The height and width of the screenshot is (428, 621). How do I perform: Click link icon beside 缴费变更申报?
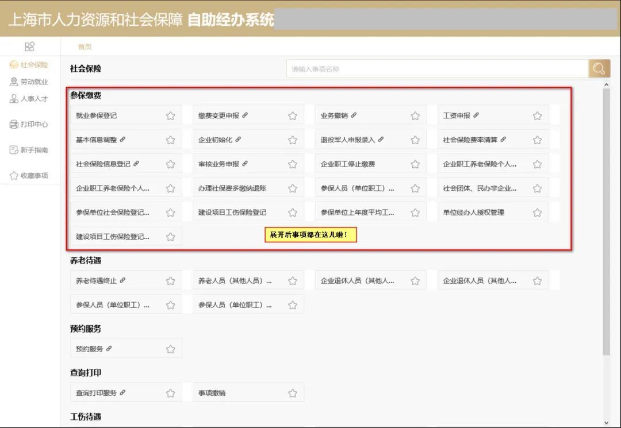[x=245, y=115]
